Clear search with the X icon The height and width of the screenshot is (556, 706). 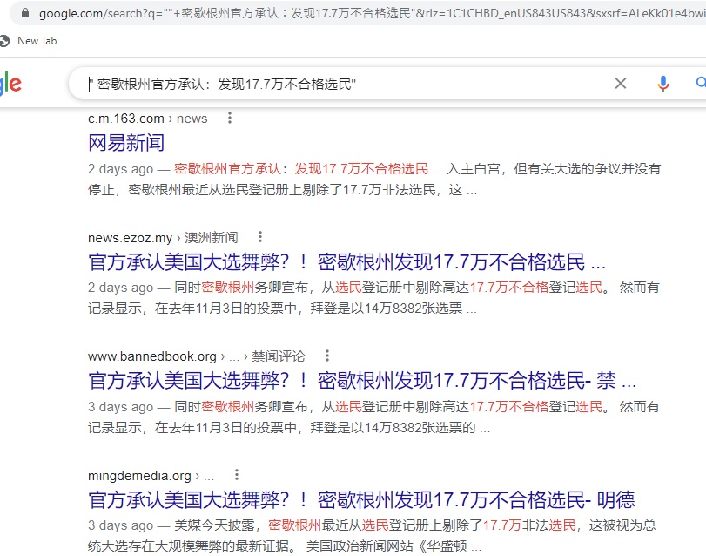[x=621, y=84]
